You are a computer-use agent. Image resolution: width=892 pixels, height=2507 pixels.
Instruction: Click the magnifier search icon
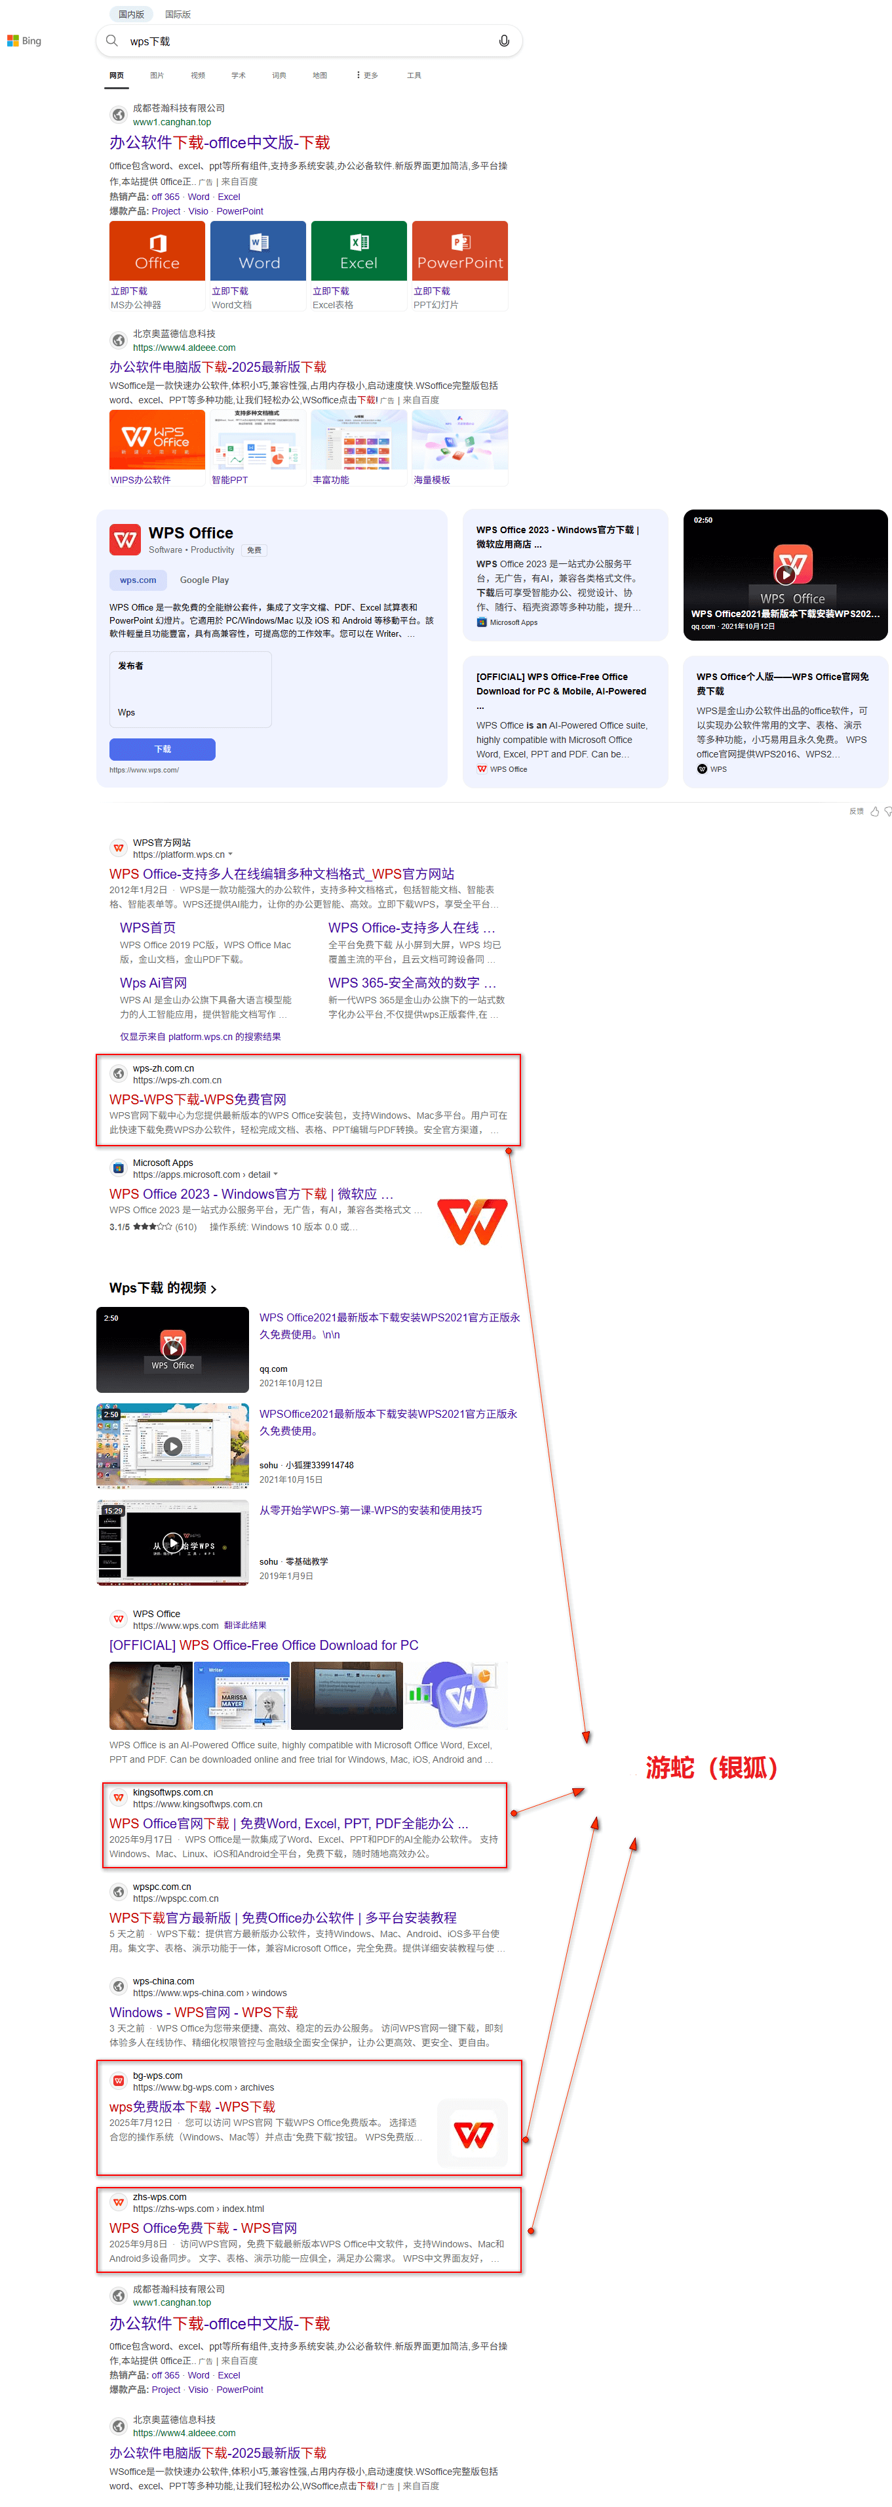click(x=112, y=41)
